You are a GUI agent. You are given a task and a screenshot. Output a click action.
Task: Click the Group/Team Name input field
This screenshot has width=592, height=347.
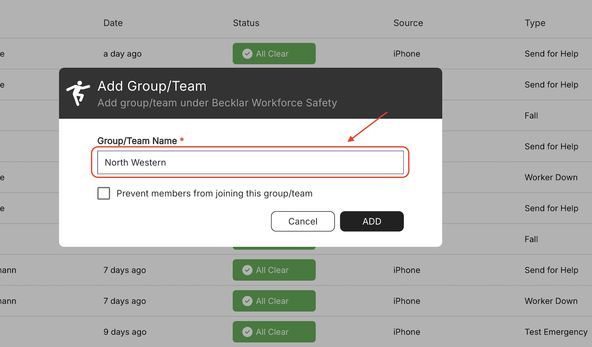(x=251, y=162)
